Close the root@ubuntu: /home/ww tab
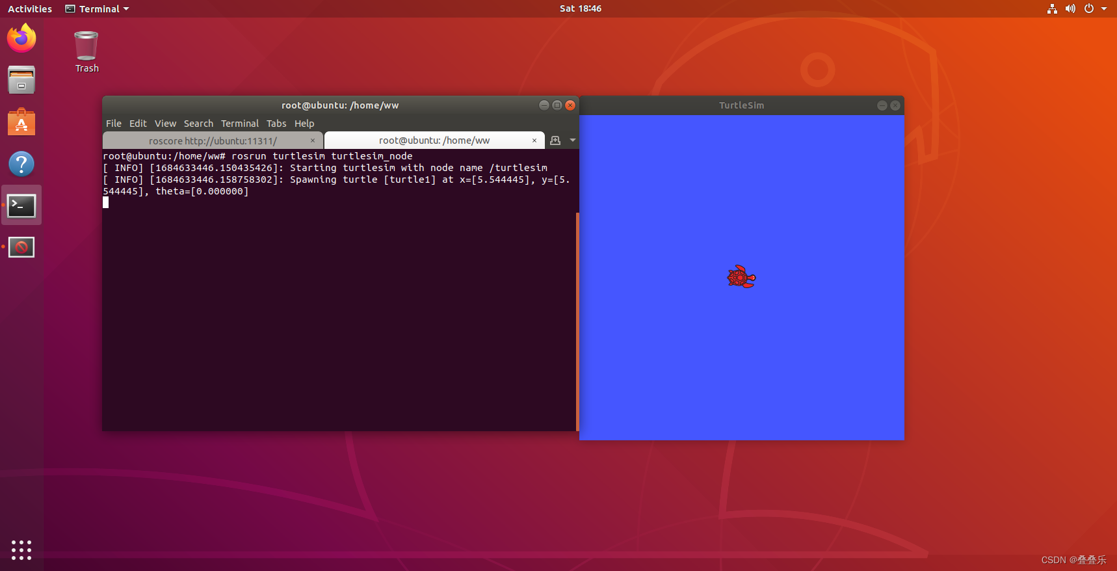The width and height of the screenshot is (1117, 571). (534, 140)
